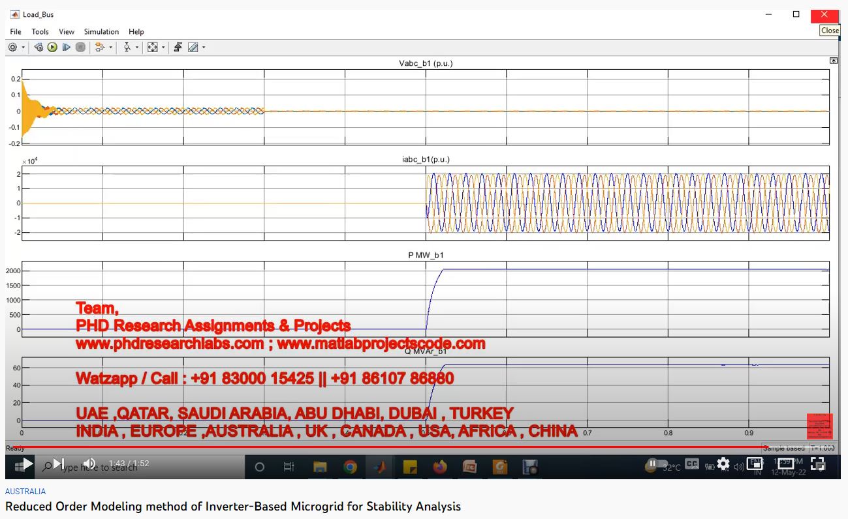Click the Scale Axes Limits icon

coord(153,48)
